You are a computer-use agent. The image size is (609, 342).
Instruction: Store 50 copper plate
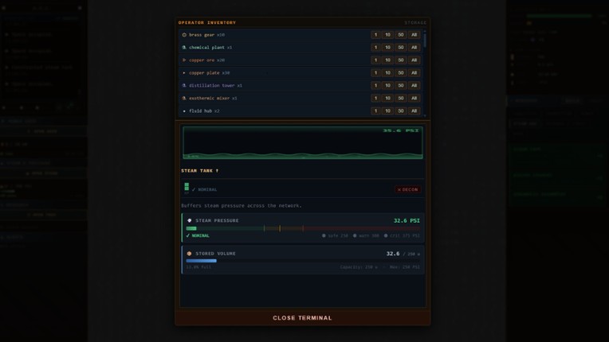coord(401,73)
